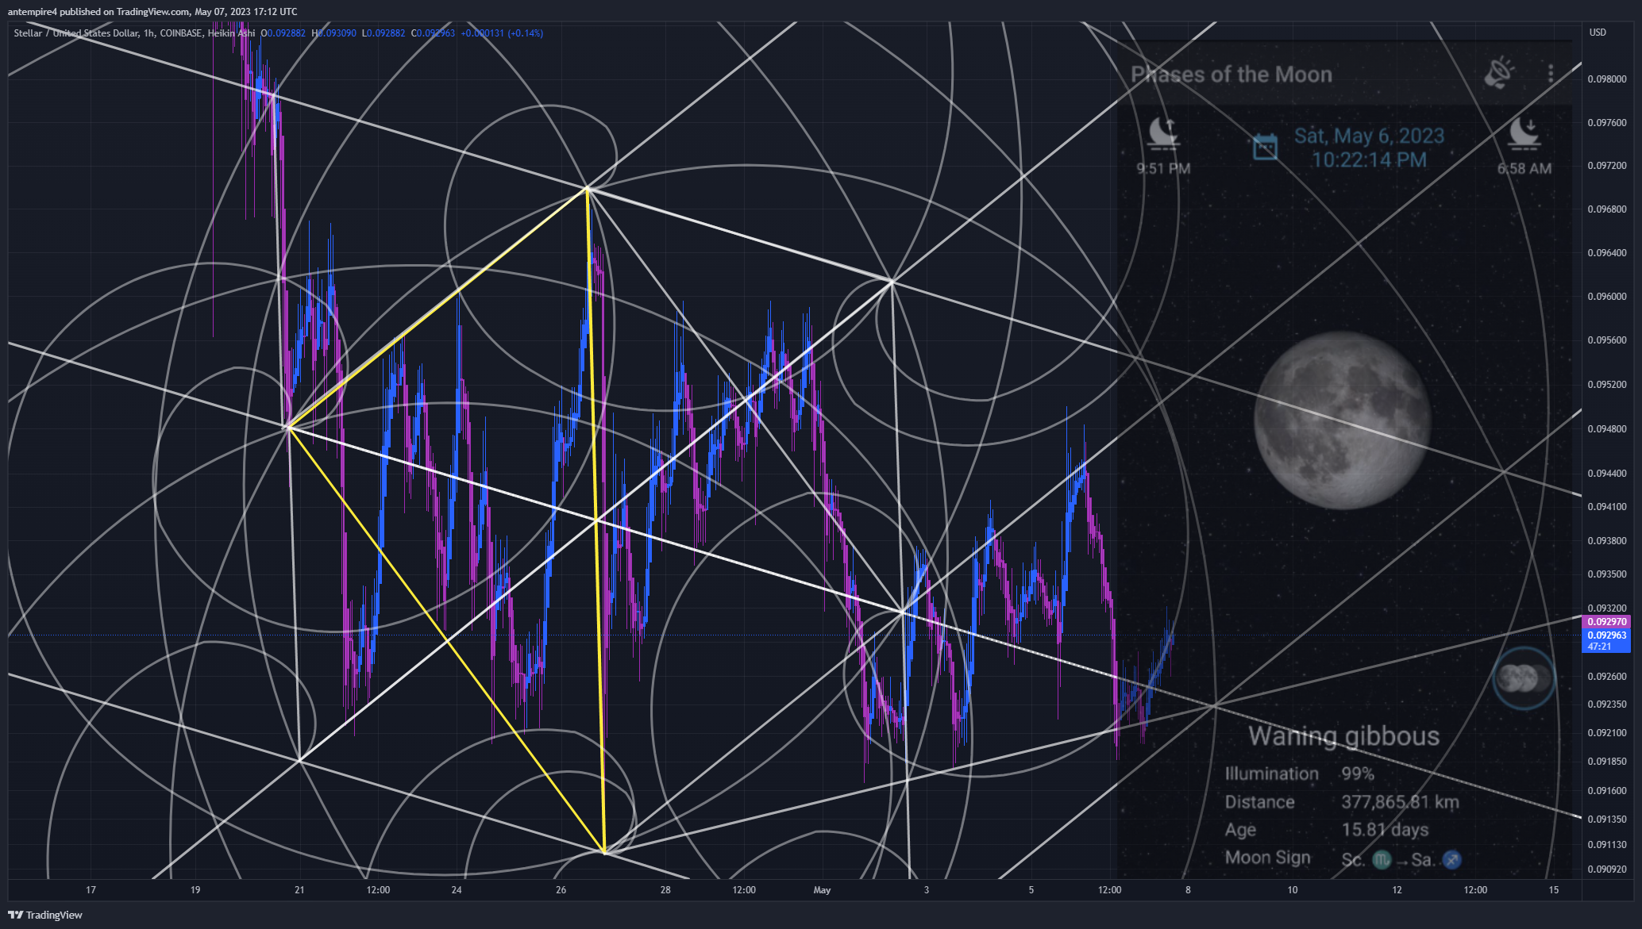Click date 24 on the time axis
The width and height of the screenshot is (1642, 929).
pyautogui.click(x=457, y=890)
